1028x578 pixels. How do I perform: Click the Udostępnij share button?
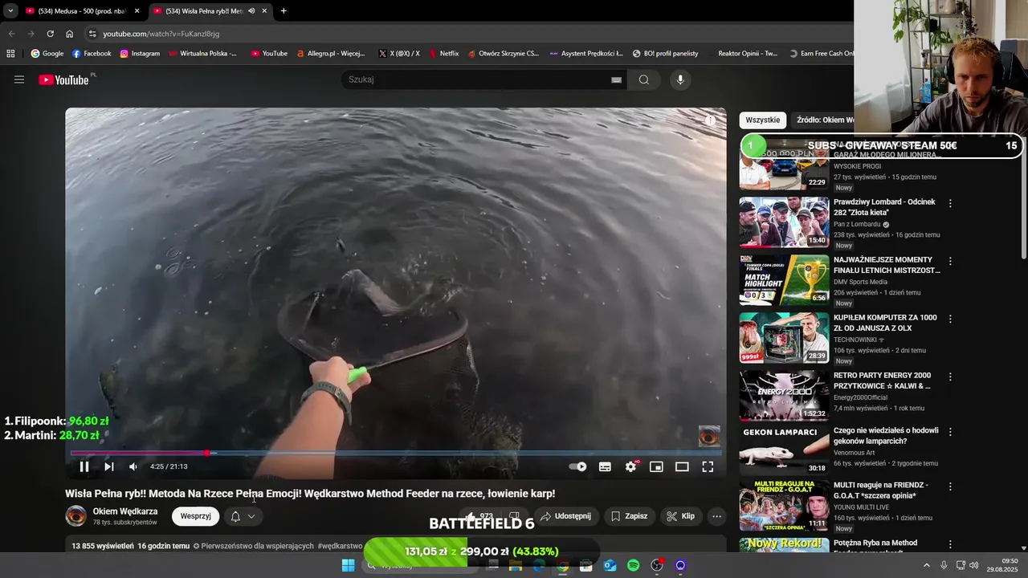pyautogui.click(x=565, y=516)
